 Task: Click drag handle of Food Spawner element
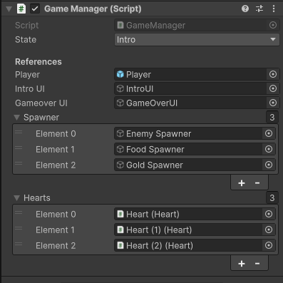point(19,148)
